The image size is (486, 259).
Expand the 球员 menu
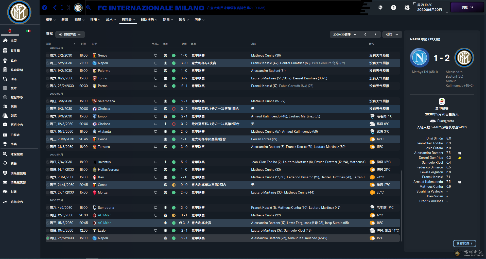pyautogui.click(x=79, y=20)
